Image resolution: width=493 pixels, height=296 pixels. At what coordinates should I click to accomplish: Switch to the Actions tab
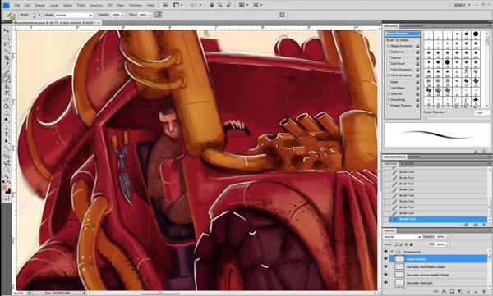tap(407, 164)
